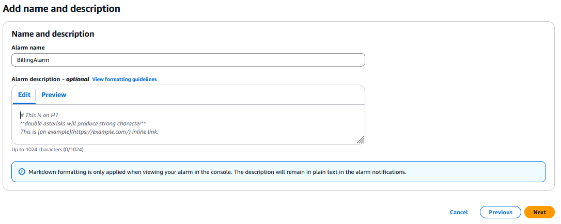This screenshot has height=224, width=561.
Task: Click the 'Up to 1024 characters' counter text
Action: click(x=48, y=150)
